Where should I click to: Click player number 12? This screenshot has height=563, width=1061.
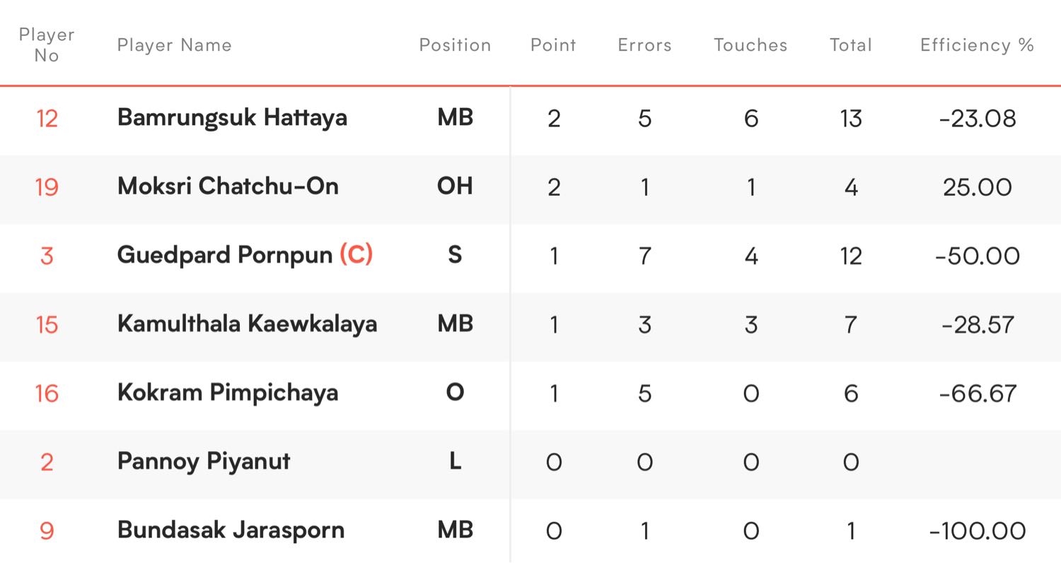[47, 118]
